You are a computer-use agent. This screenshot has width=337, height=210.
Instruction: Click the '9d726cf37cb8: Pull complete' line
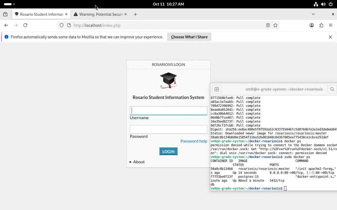pyautogui.click(x=235, y=125)
